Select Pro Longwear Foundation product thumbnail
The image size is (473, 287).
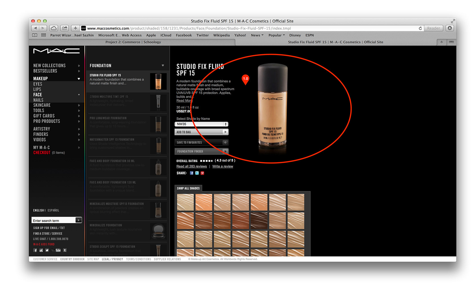point(159,124)
